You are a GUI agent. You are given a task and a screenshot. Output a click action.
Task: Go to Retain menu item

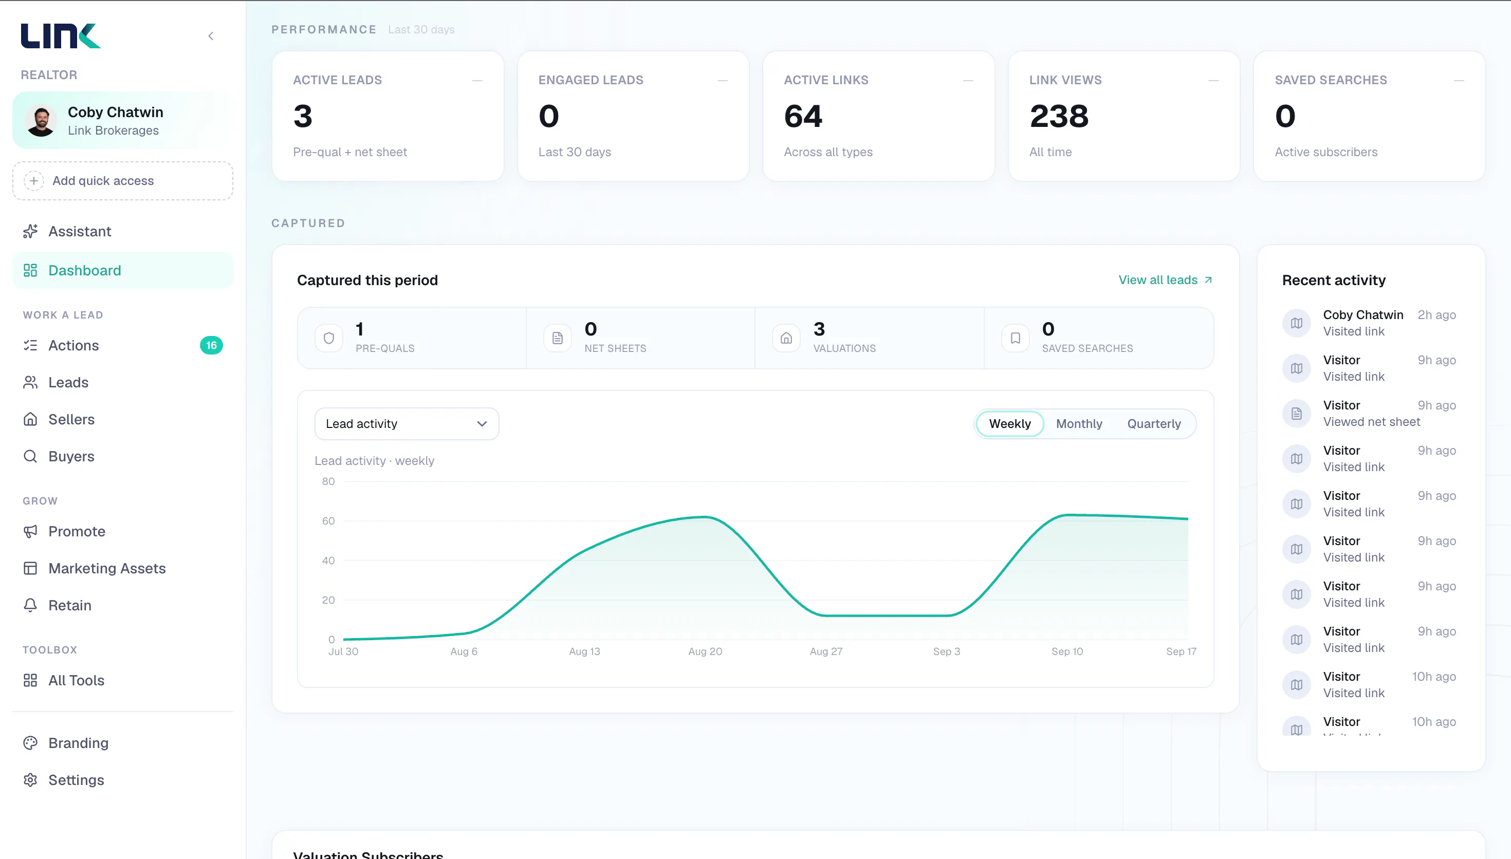(x=123, y=605)
